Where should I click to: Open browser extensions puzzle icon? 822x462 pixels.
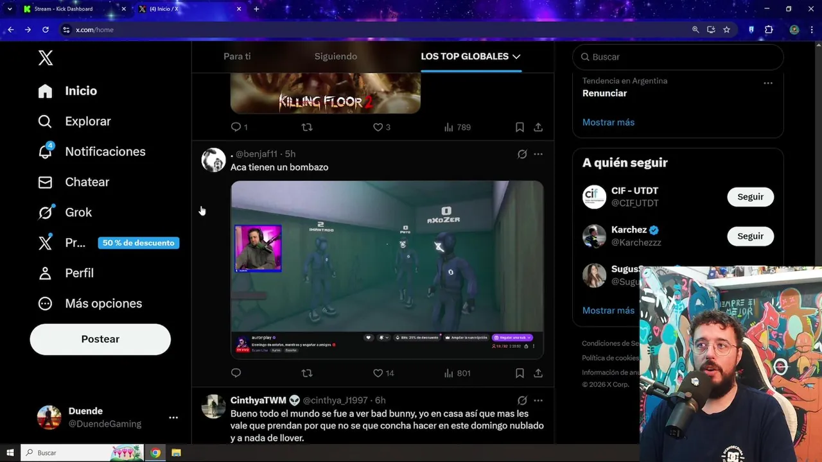769,30
